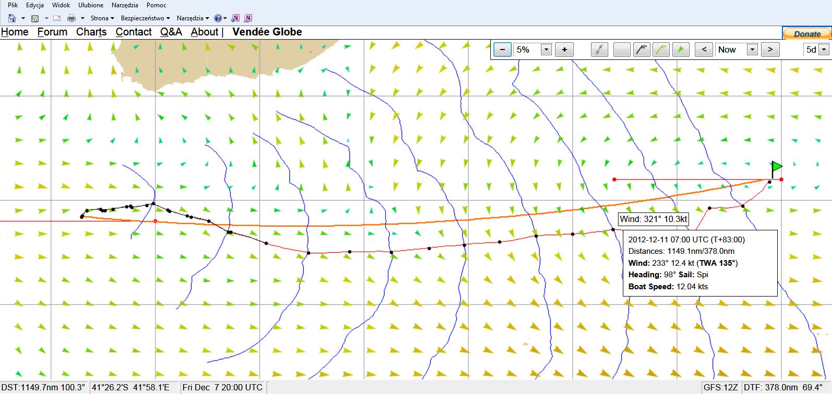Open the Charts page link
The width and height of the screenshot is (832, 394).
(x=91, y=32)
